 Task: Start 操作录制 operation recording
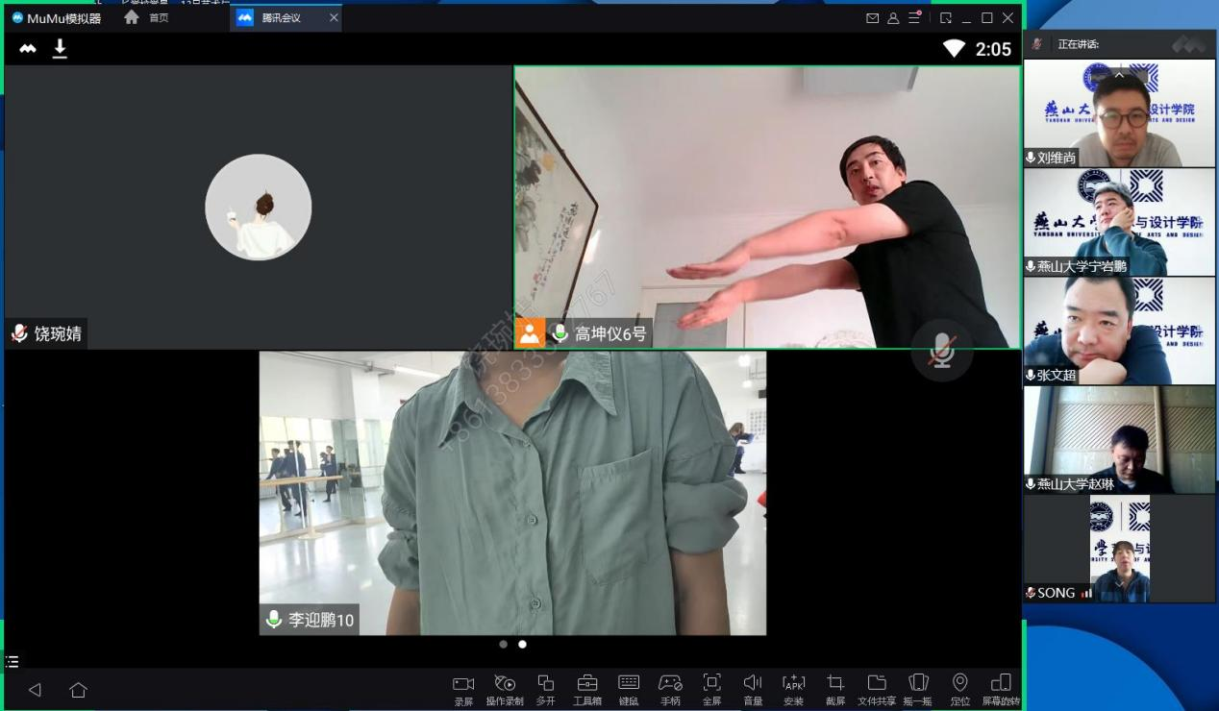click(505, 684)
